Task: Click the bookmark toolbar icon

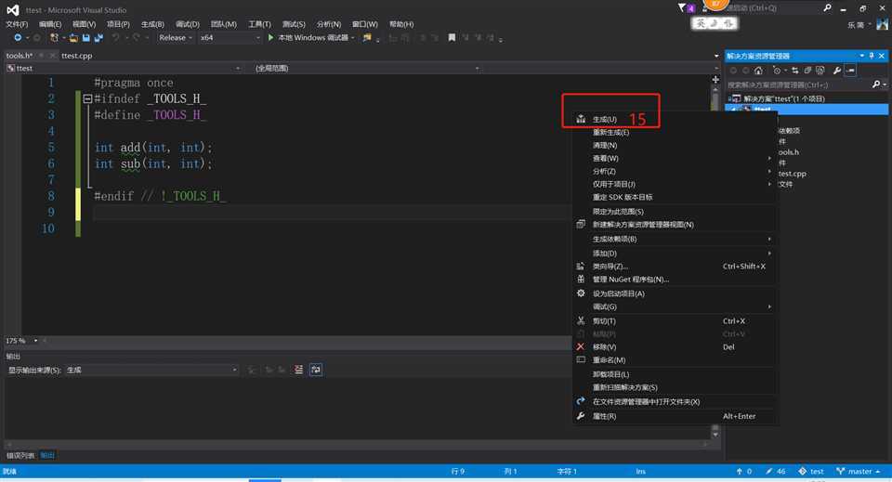Action: [x=452, y=37]
